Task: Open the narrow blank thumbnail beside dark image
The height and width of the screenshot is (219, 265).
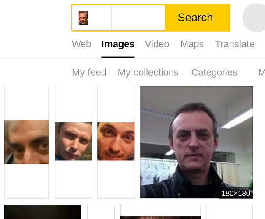Action: [x=101, y=212]
